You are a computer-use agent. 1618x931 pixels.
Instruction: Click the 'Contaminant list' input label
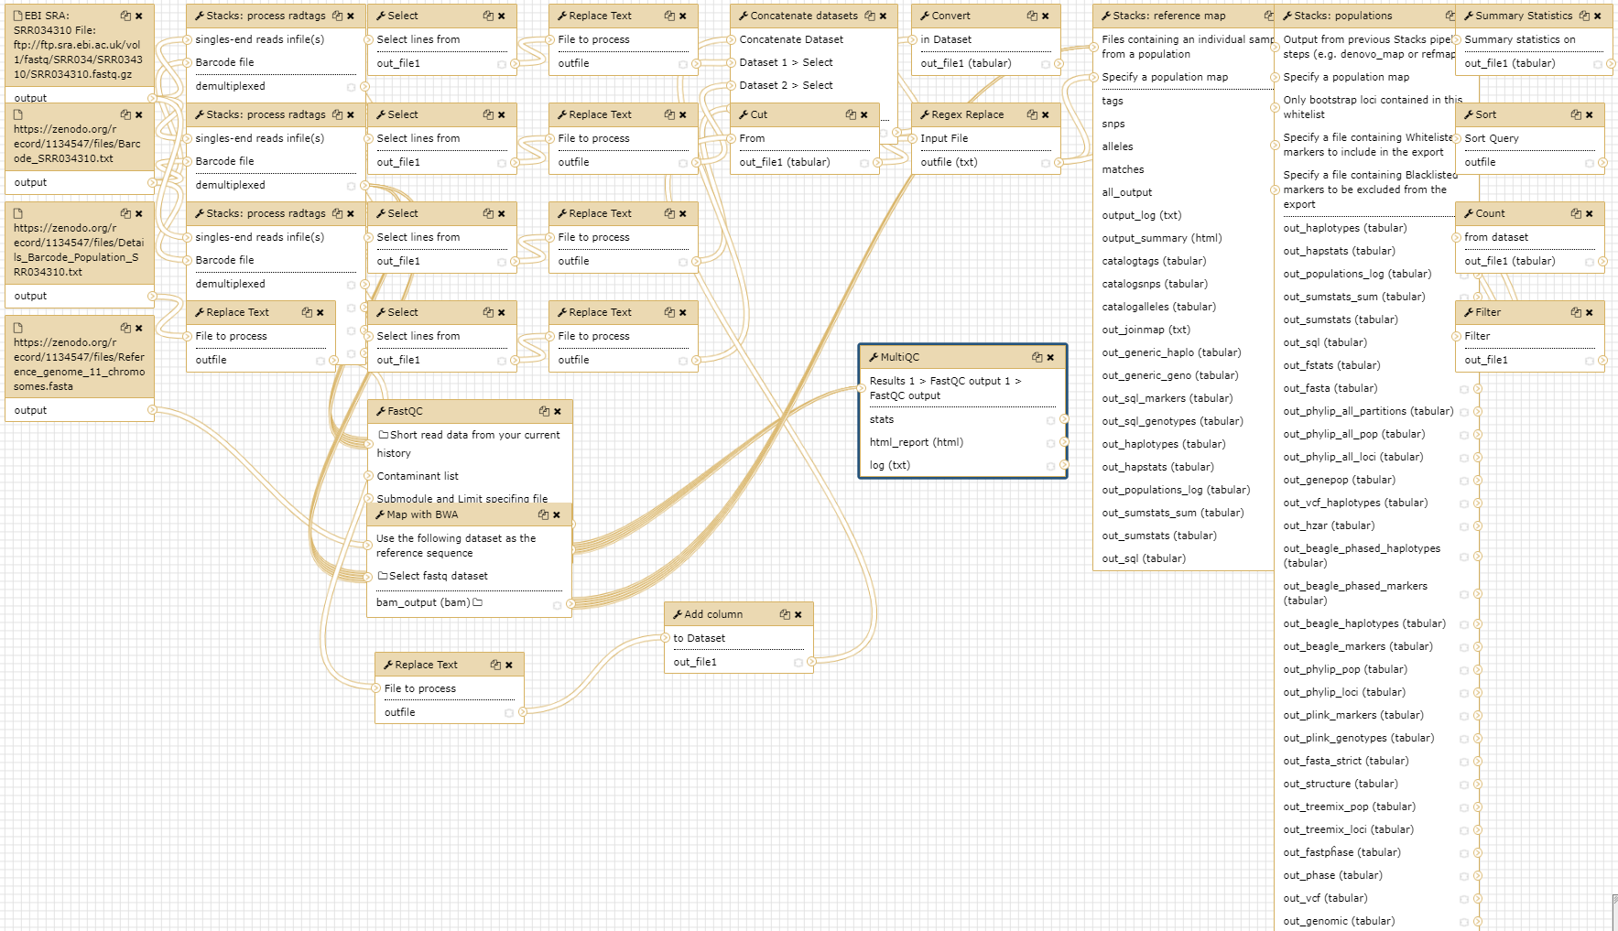[x=418, y=476]
